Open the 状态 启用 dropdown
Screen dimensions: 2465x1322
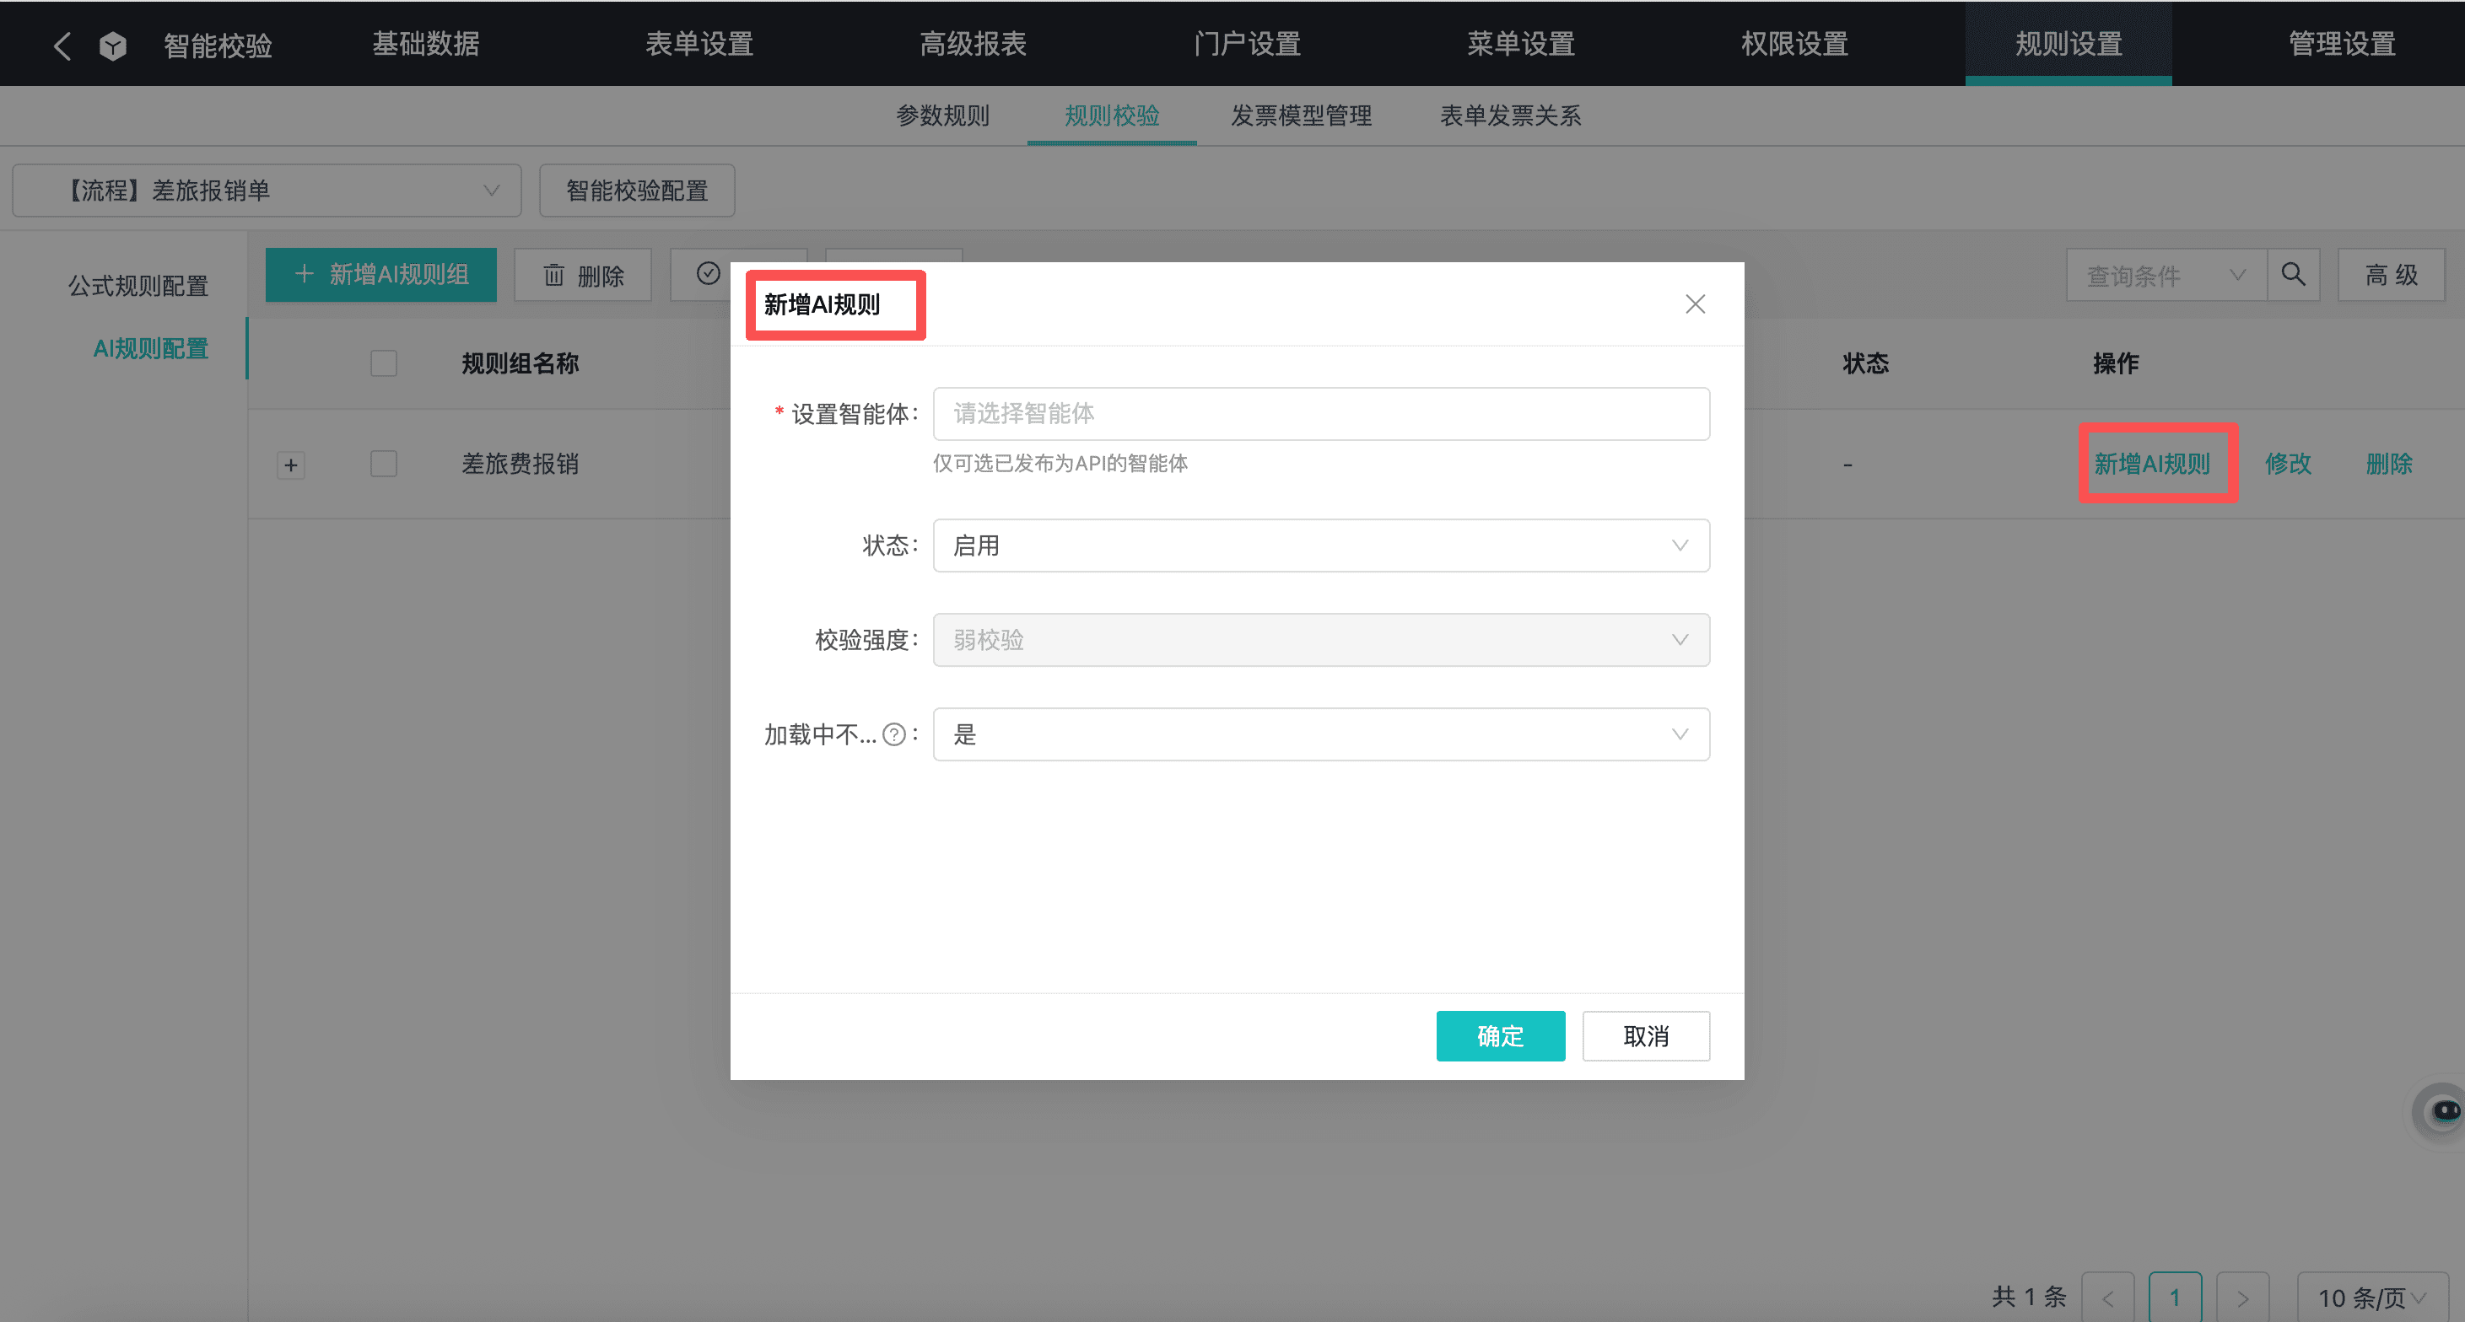1320,545
